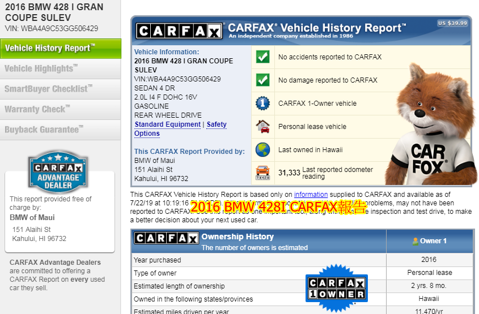Click 'Hawaii' in the Owner 1 column
Screen dimensions: 479x314
(x=429, y=299)
